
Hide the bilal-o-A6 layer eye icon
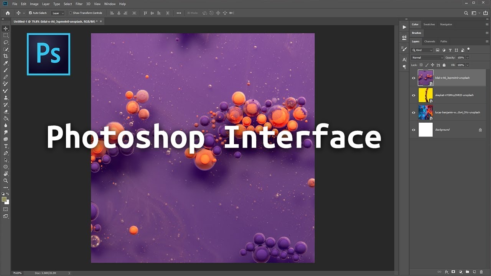point(414,78)
